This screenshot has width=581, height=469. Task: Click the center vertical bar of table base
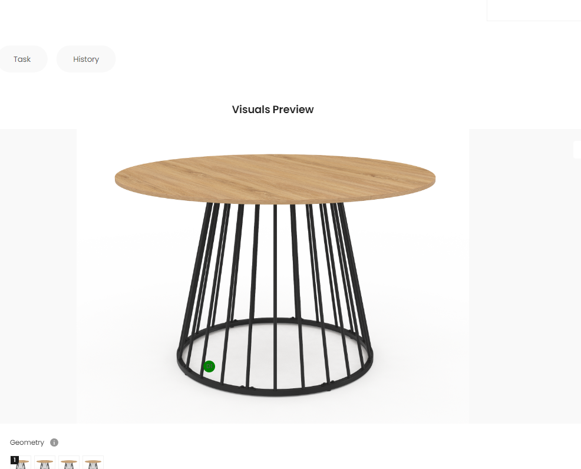pos(275,296)
